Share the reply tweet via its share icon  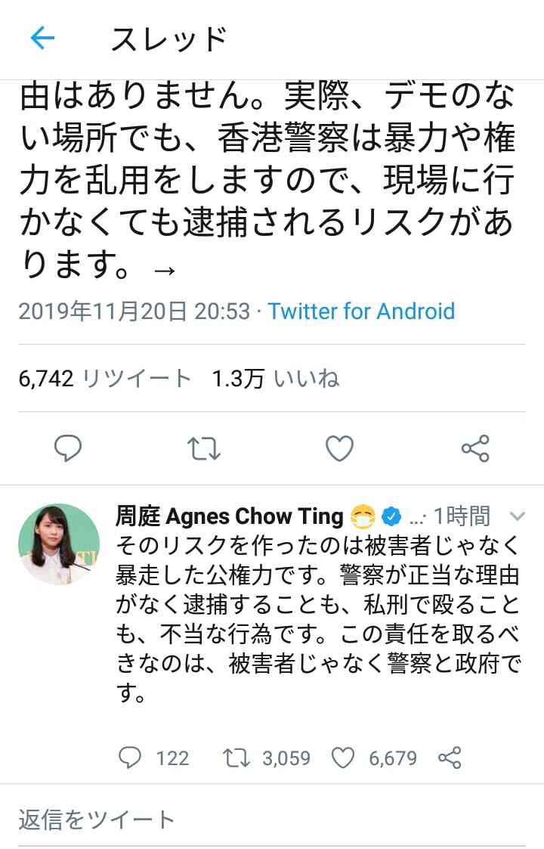tap(450, 758)
